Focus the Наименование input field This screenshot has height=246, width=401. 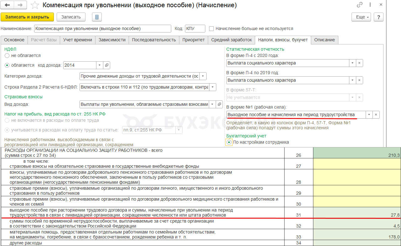102,28
